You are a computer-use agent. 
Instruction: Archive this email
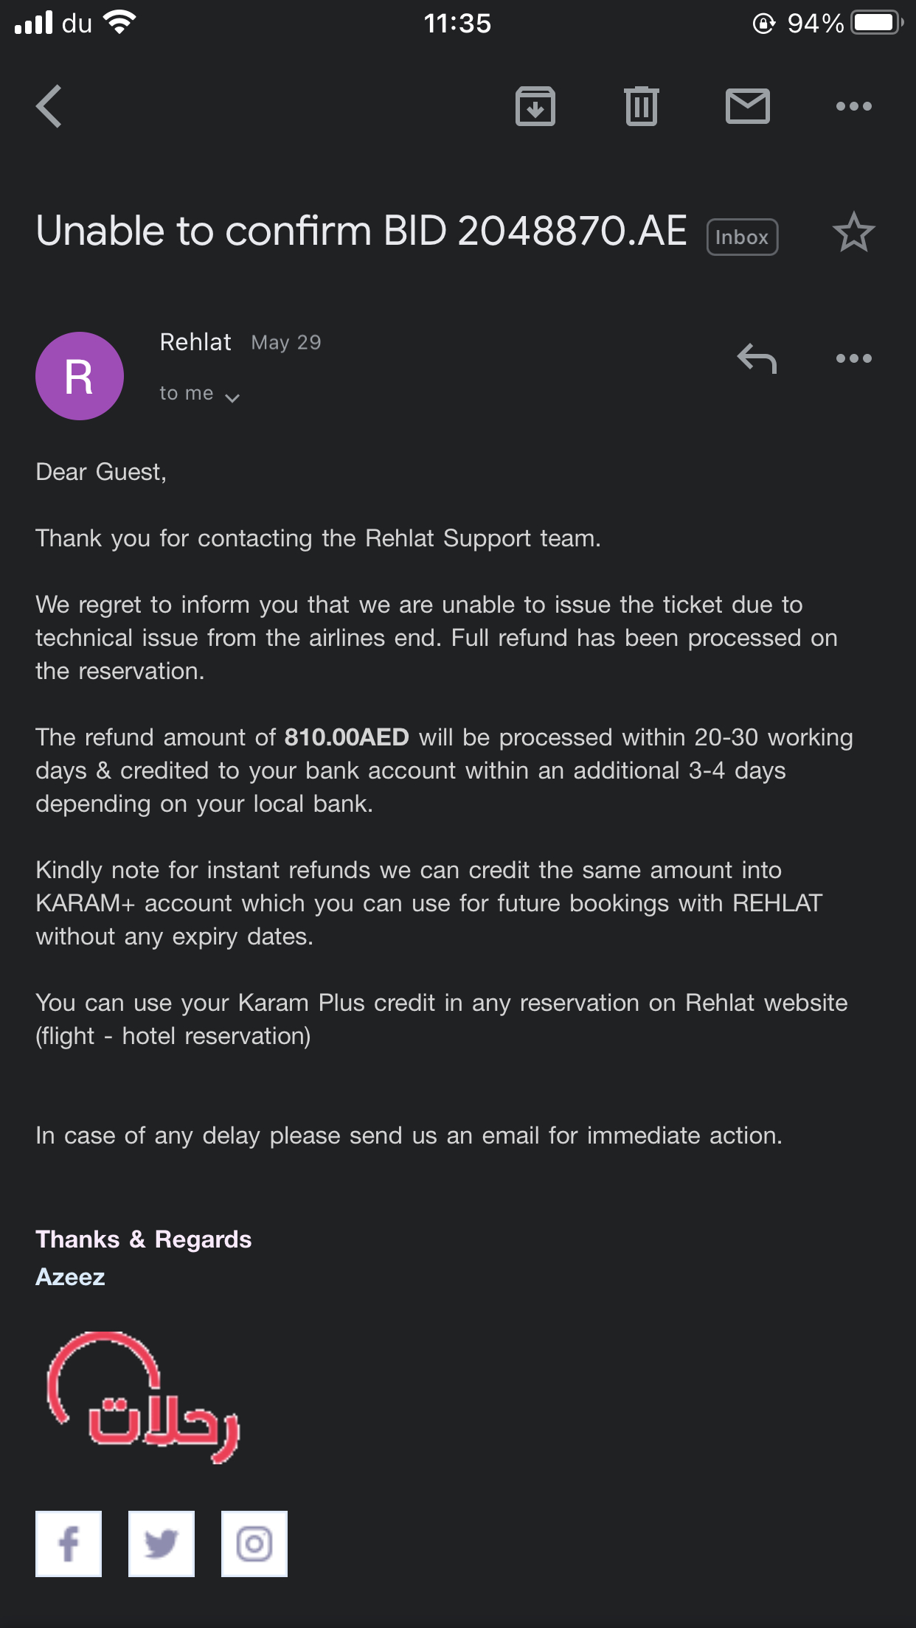535,107
